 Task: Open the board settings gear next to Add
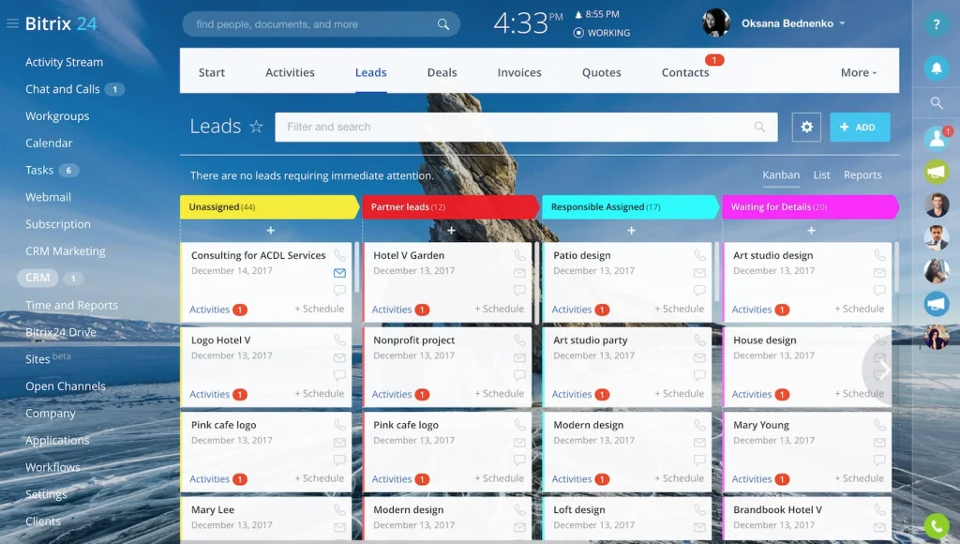coord(807,127)
